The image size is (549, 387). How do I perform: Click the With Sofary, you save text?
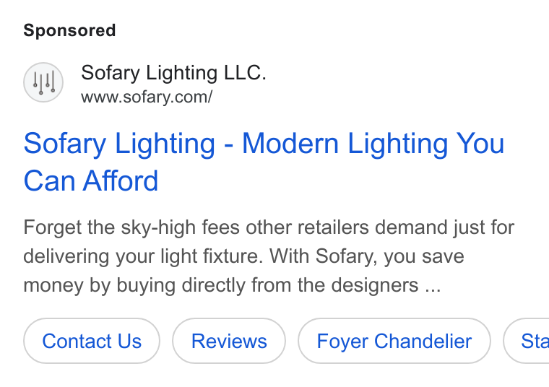click(x=366, y=256)
